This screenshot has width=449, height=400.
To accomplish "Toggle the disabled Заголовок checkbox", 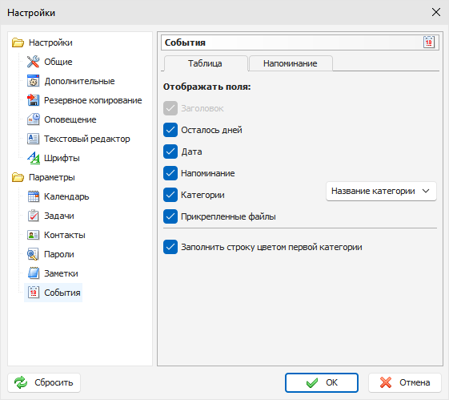I will coord(170,108).
